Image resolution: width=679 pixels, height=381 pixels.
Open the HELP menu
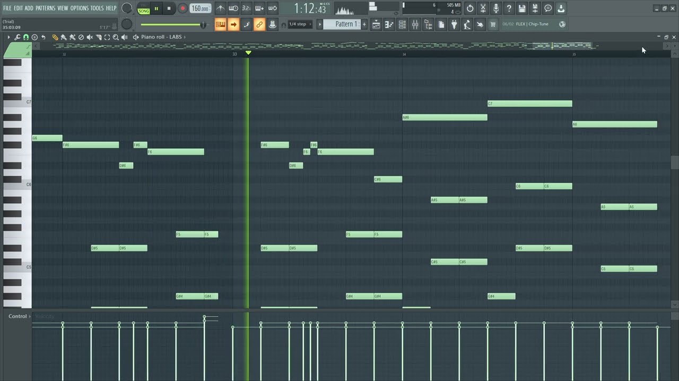[111, 8]
